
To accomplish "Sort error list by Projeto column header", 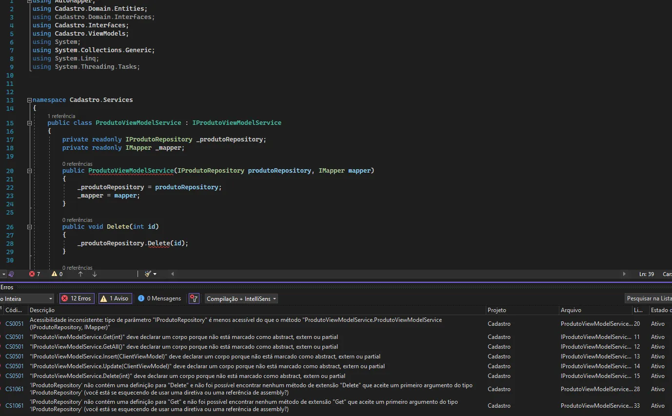I will tap(497, 310).
